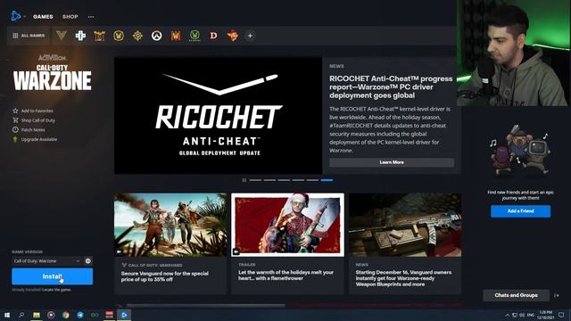This screenshot has height=321, width=571.
Task: Open the three-dot more menu
Action: (x=91, y=17)
